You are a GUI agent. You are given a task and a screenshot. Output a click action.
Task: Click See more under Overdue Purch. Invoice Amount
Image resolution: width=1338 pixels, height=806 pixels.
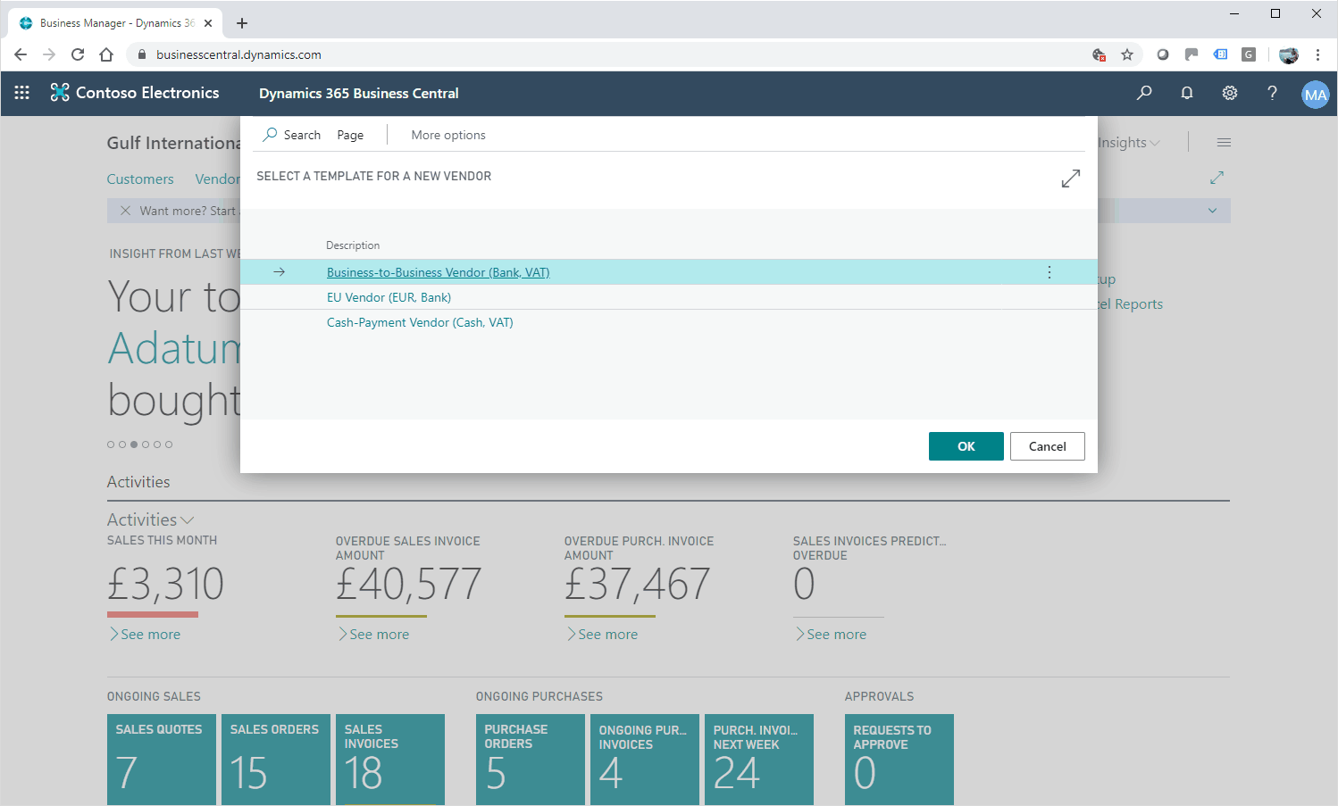click(x=602, y=634)
